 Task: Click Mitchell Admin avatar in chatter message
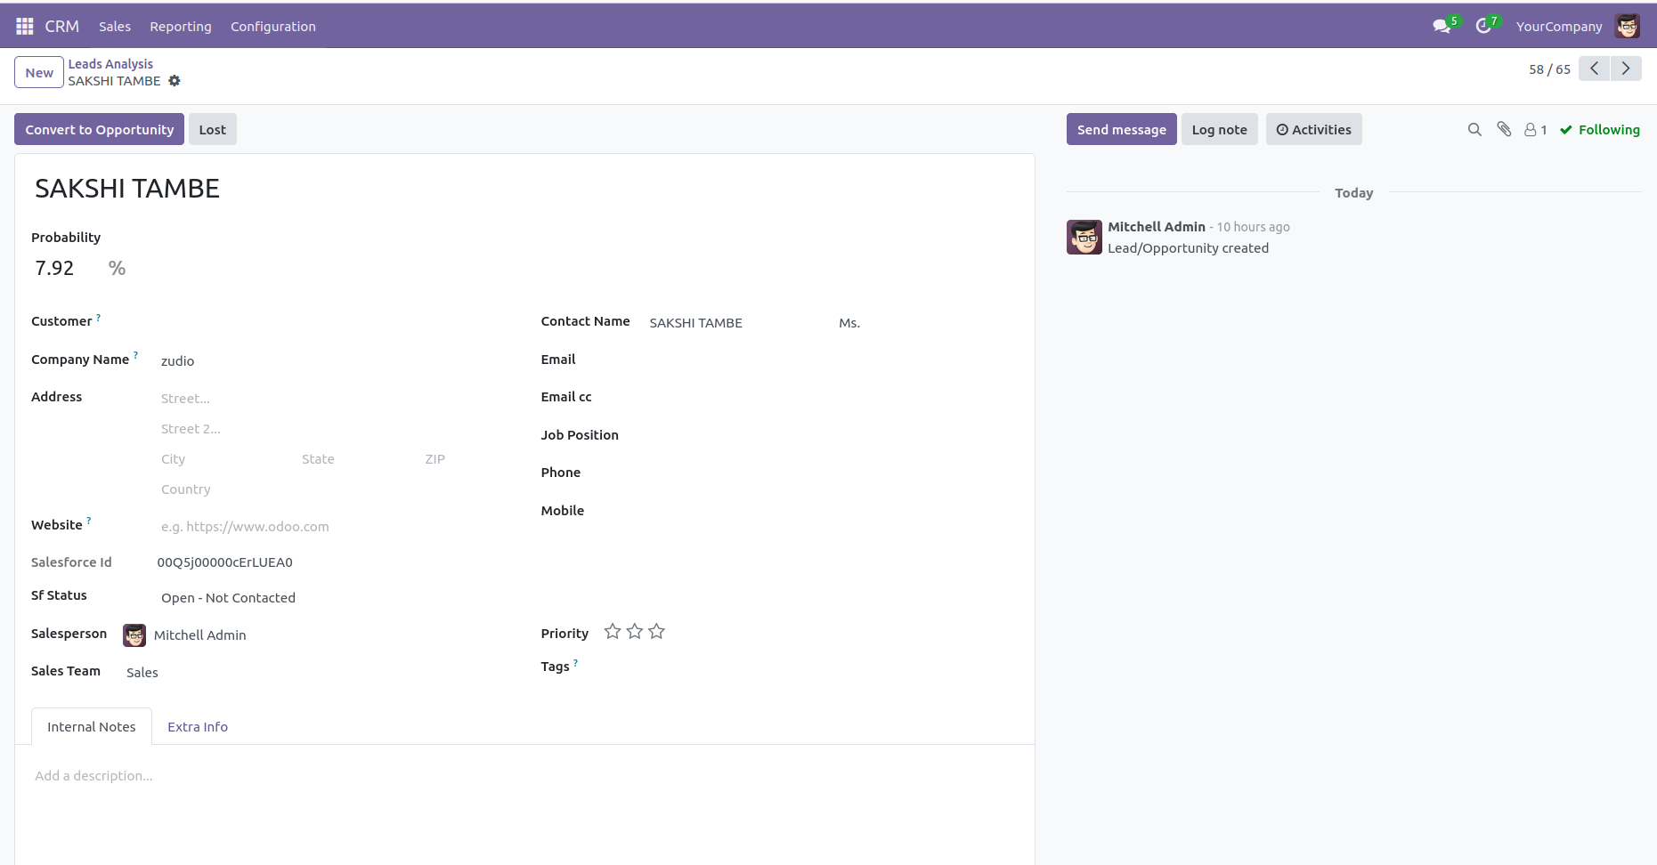click(1084, 238)
